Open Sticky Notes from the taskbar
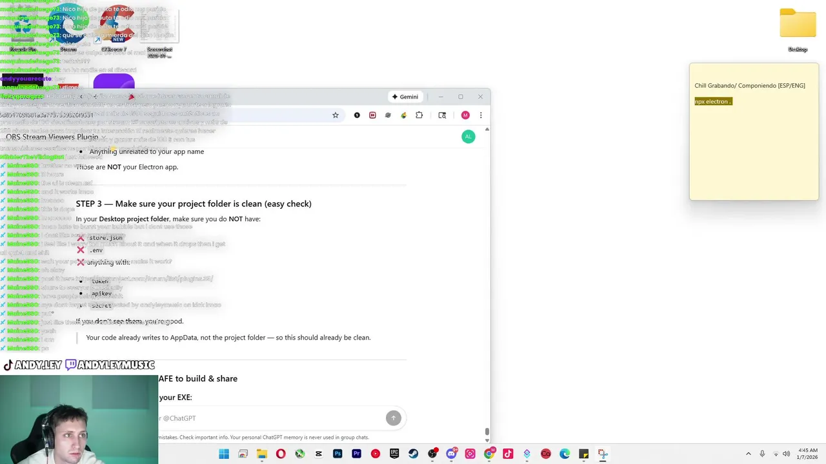This screenshot has height=464, width=826. (584, 454)
